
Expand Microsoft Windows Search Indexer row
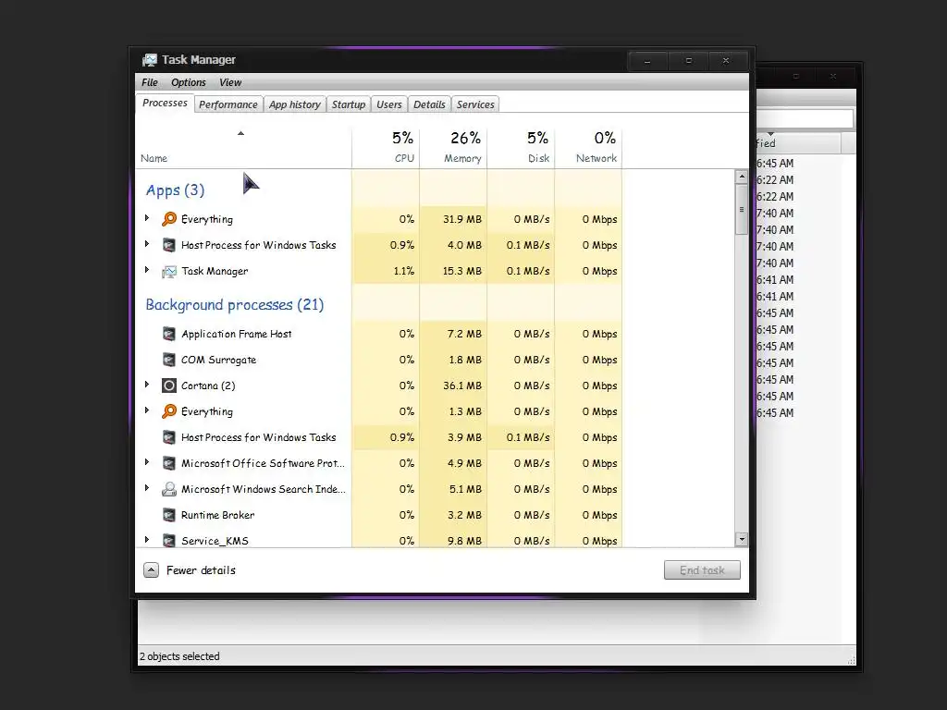click(147, 488)
